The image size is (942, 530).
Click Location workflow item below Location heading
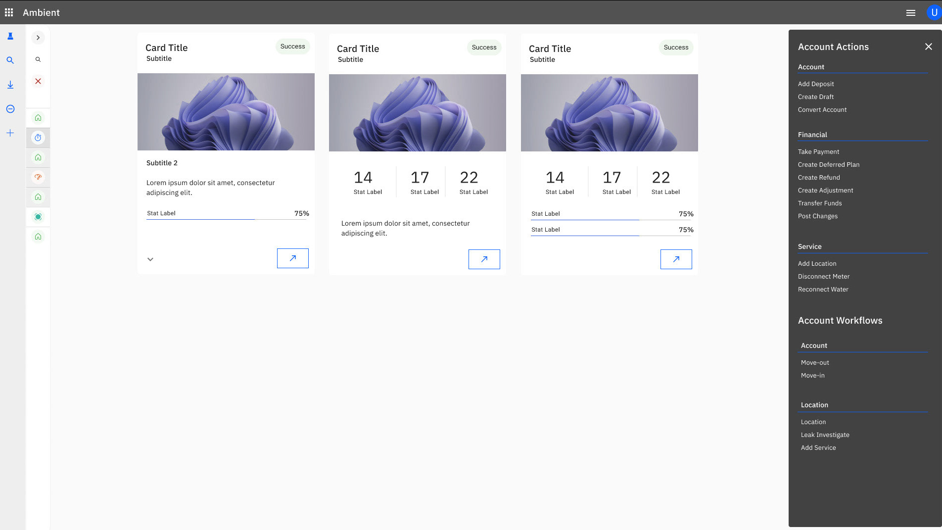[x=813, y=422]
